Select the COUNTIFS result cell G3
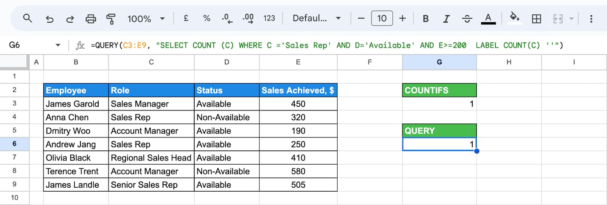 439,104
